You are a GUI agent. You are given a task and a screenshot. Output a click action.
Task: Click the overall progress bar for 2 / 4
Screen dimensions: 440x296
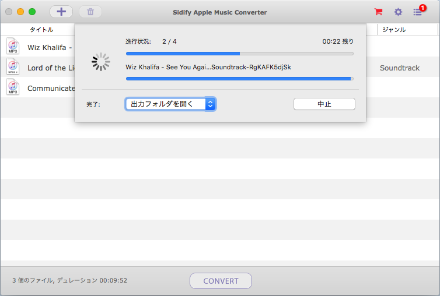tap(240, 54)
